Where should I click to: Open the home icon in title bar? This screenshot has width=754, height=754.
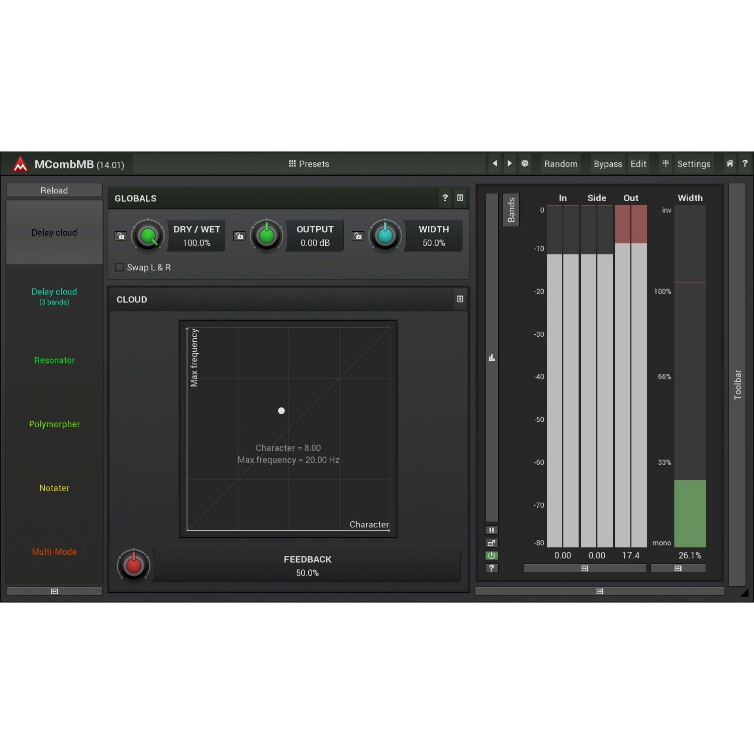point(730,163)
